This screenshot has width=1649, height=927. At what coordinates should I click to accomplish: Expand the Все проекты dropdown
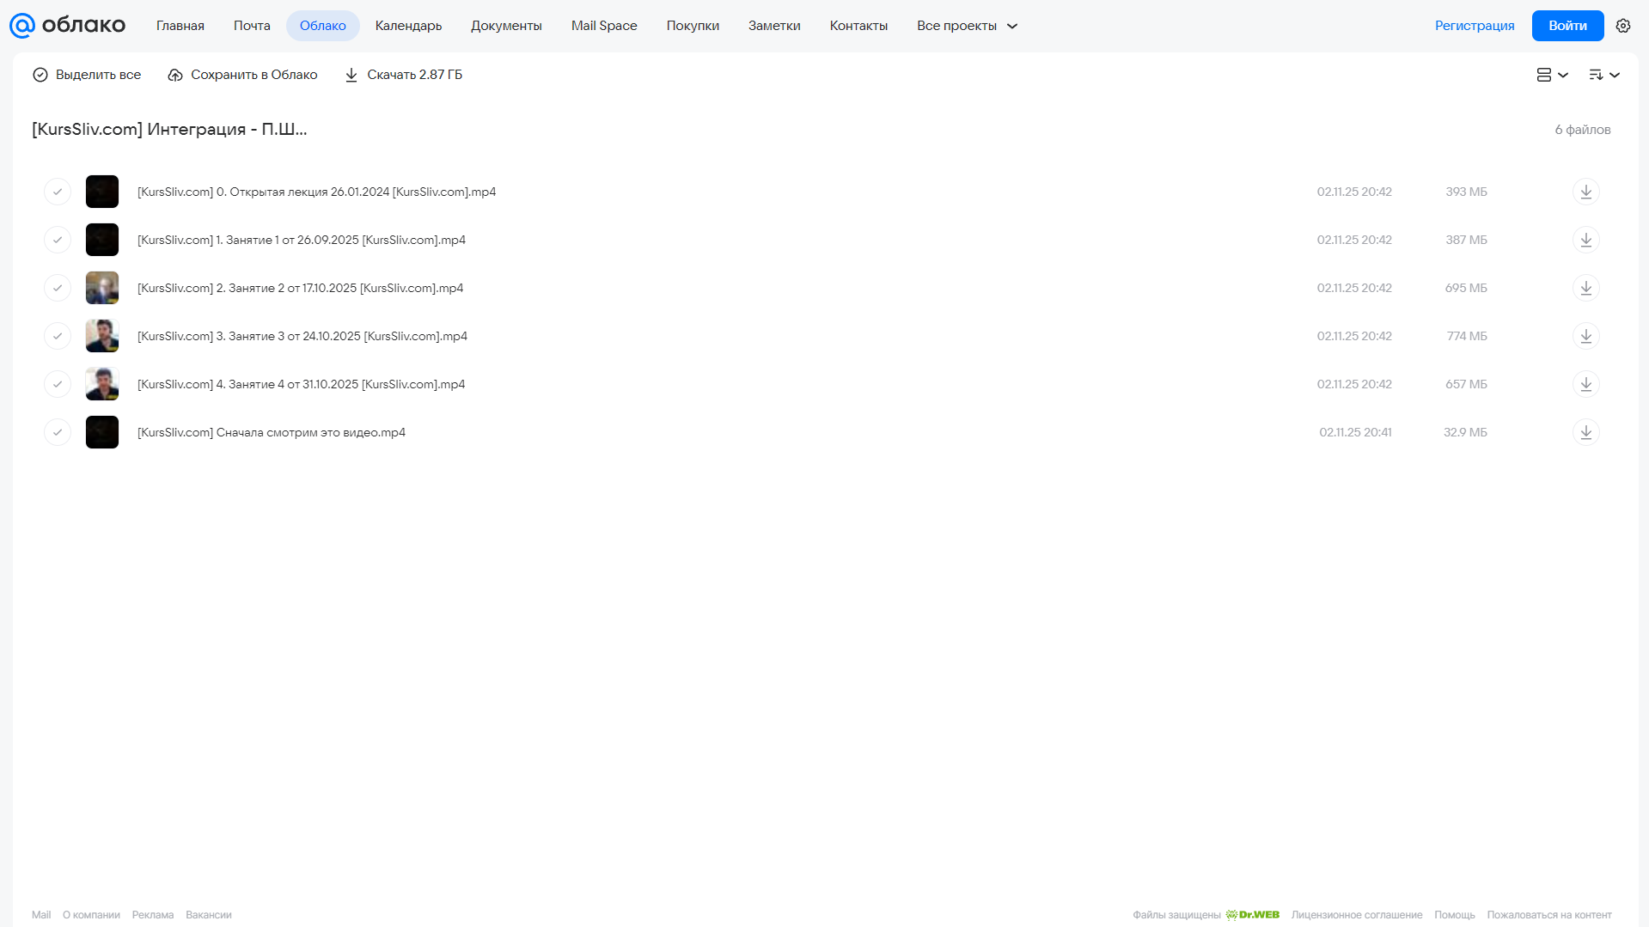[x=967, y=26]
